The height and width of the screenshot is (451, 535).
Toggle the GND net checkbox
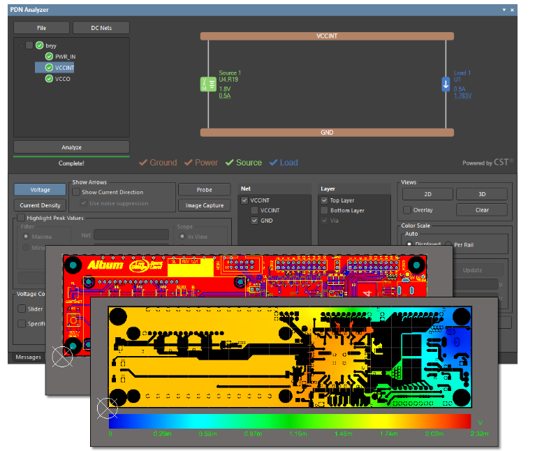click(x=255, y=221)
